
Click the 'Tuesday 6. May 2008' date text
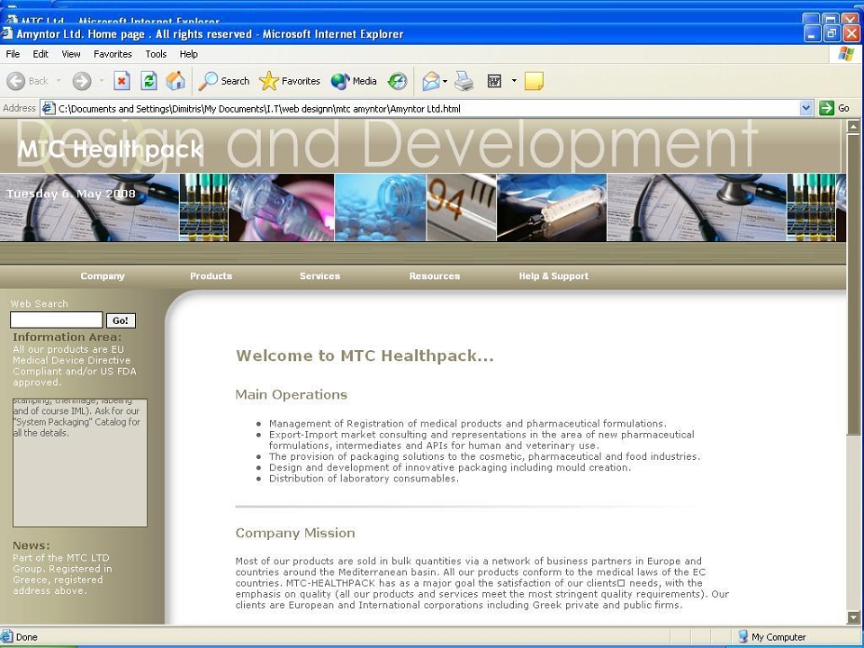tap(71, 194)
